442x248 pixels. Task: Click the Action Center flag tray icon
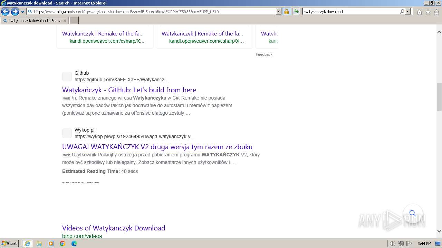coord(409,244)
